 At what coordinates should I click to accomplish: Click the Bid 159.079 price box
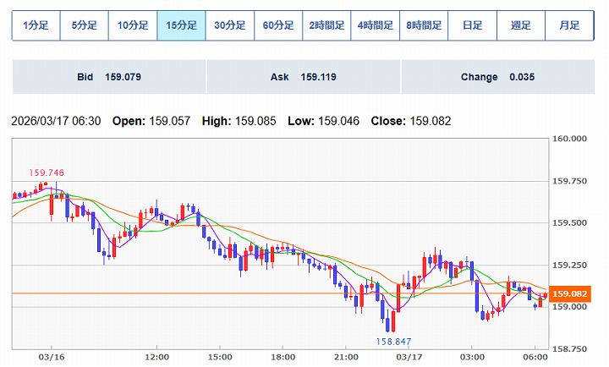coord(109,77)
